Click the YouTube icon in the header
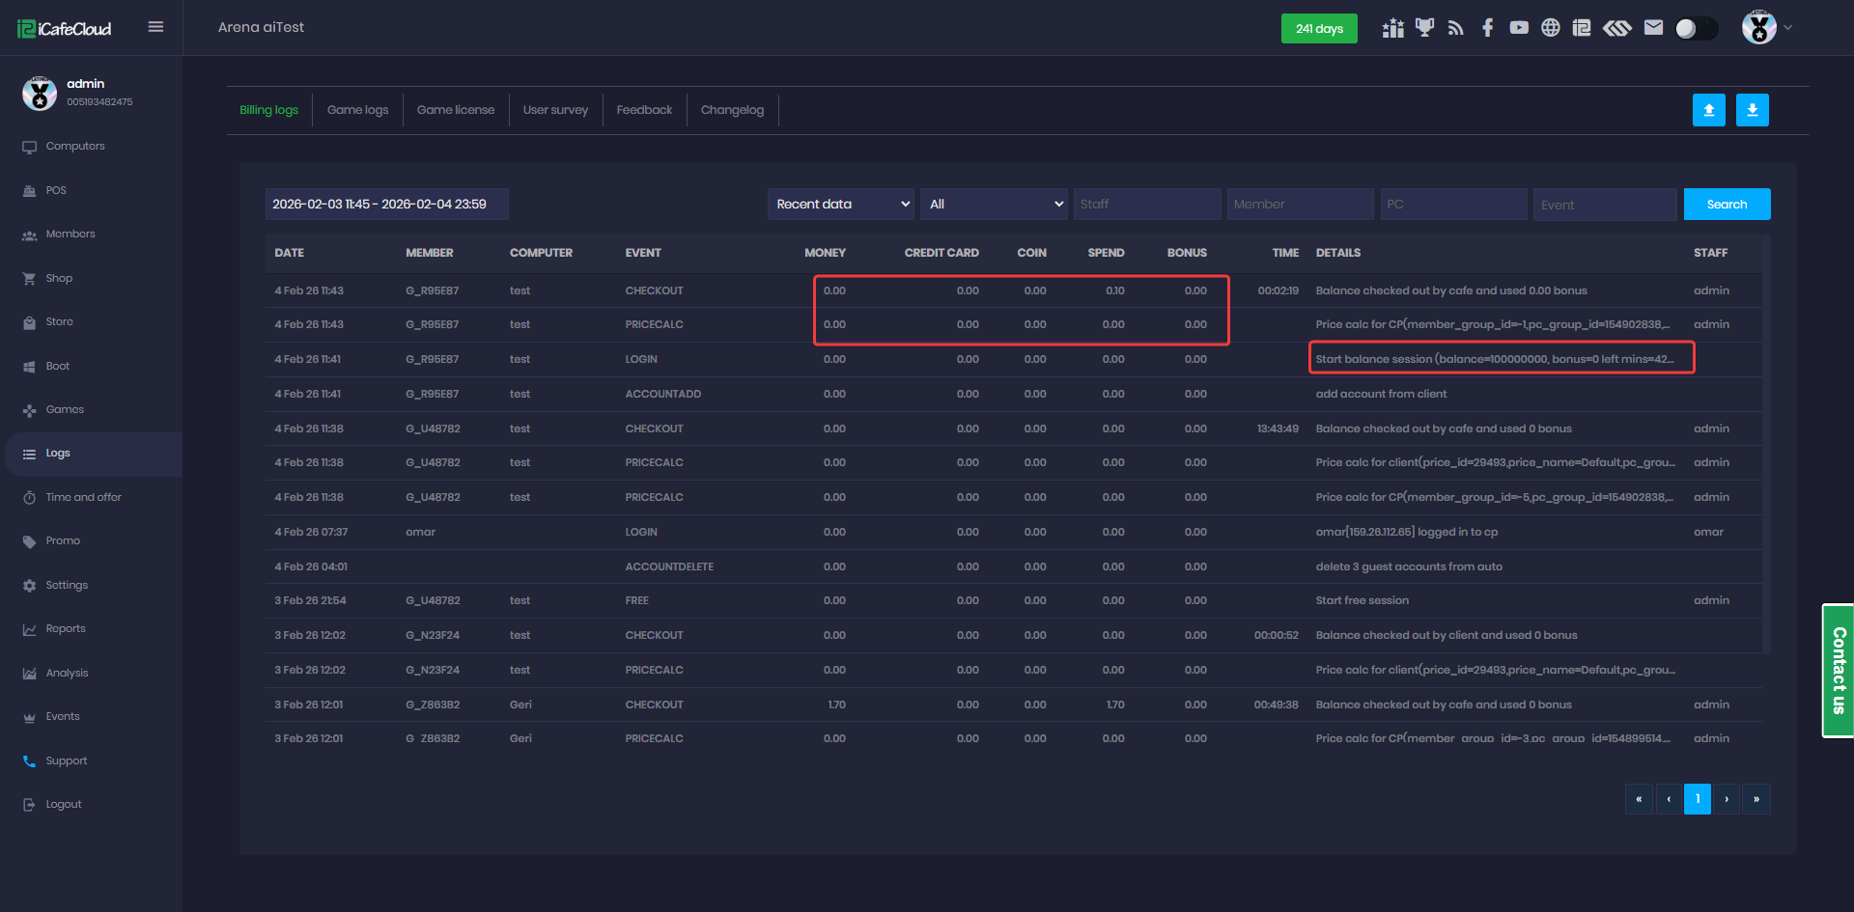This screenshot has width=1854, height=912. 1519,28
